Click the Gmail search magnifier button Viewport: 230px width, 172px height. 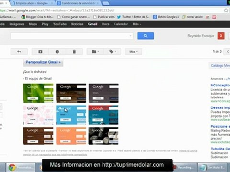[x=146, y=36]
